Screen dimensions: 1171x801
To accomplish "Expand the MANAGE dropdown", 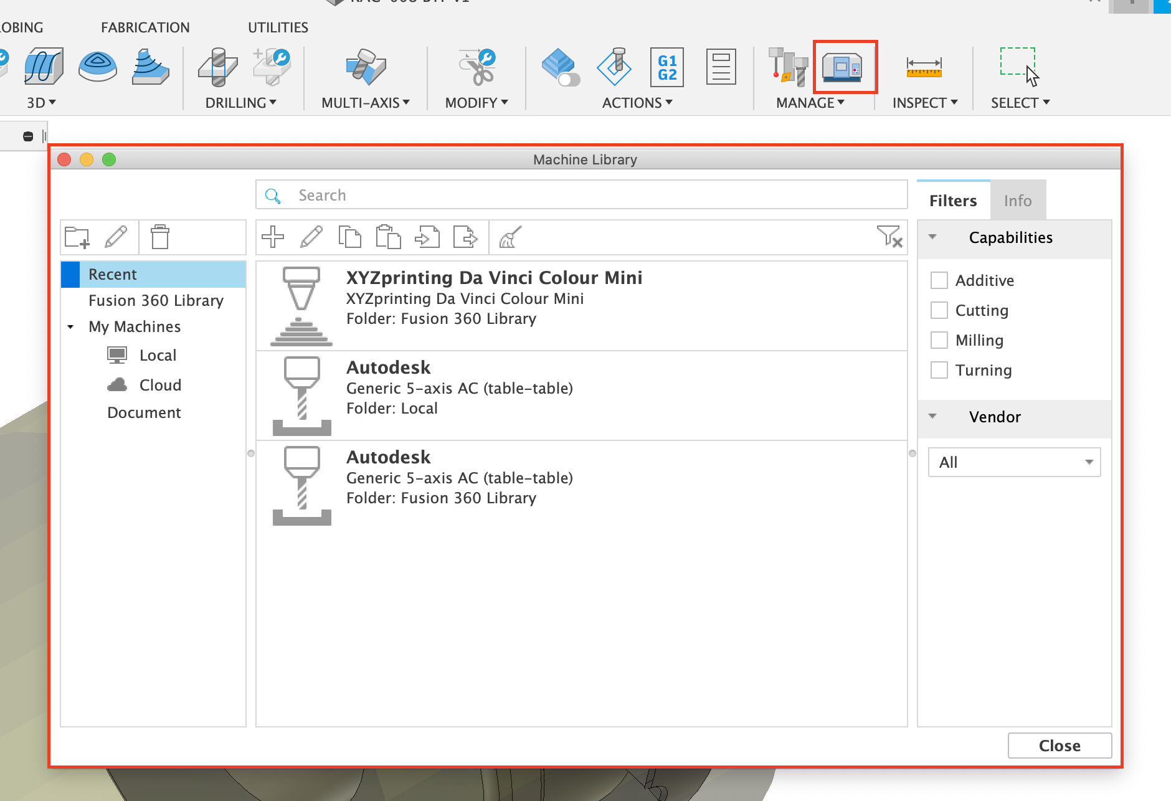I will pyautogui.click(x=810, y=103).
